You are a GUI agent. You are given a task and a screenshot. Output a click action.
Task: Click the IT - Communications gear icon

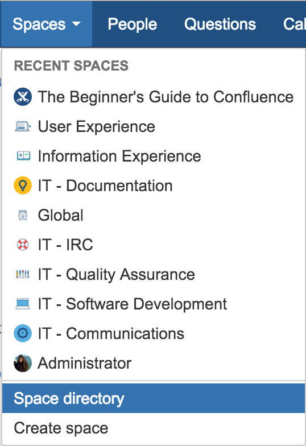(x=23, y=333)
